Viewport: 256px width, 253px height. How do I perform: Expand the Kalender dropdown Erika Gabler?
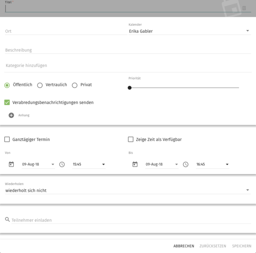[x=190, y=31]
